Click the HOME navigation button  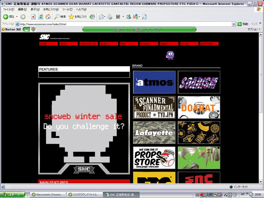click(49, 44)
